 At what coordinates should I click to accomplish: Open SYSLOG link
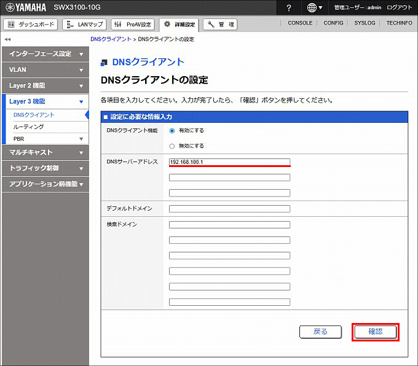coord(365,23)
